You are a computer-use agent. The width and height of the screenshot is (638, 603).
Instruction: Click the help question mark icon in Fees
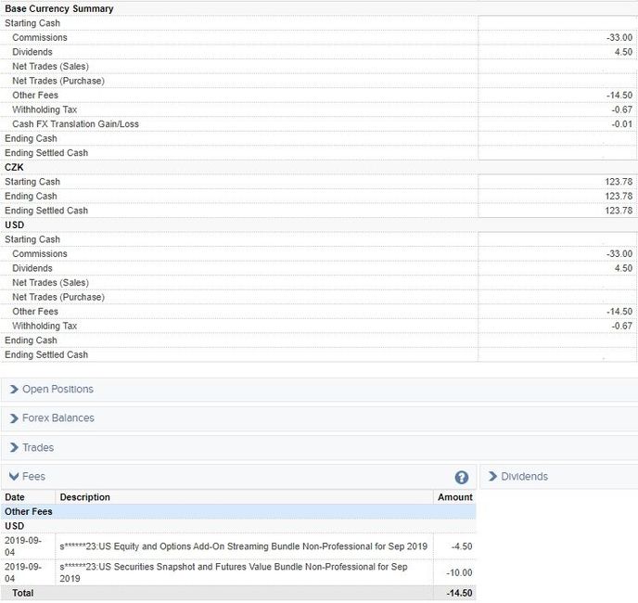[x=461, y=477]
